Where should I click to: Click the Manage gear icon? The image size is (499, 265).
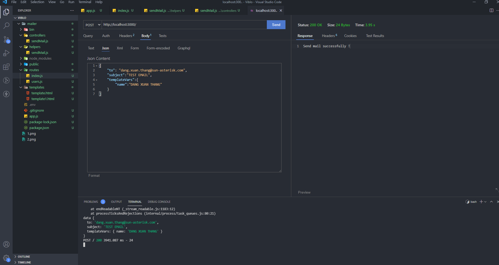(x=6, y=258)
